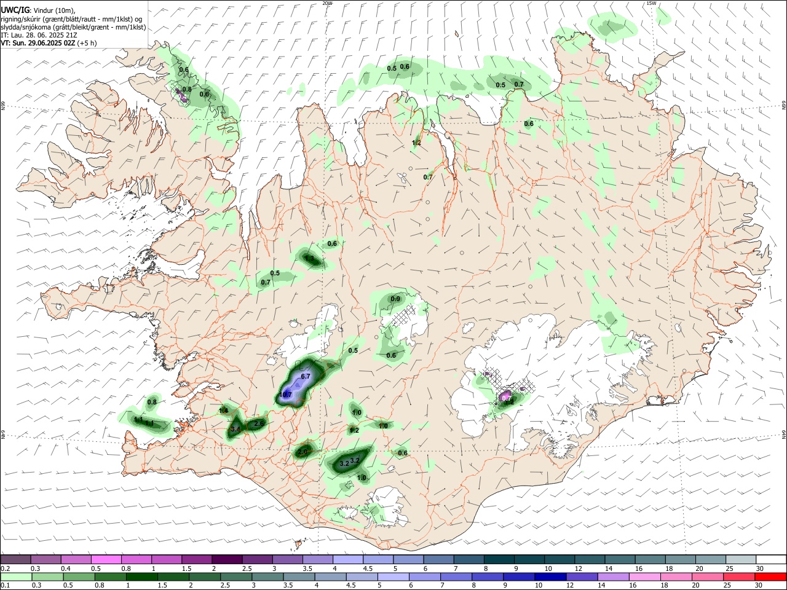
Task: Click the purple snow patch in the Westfjords
Action: [x=182, y=95]
